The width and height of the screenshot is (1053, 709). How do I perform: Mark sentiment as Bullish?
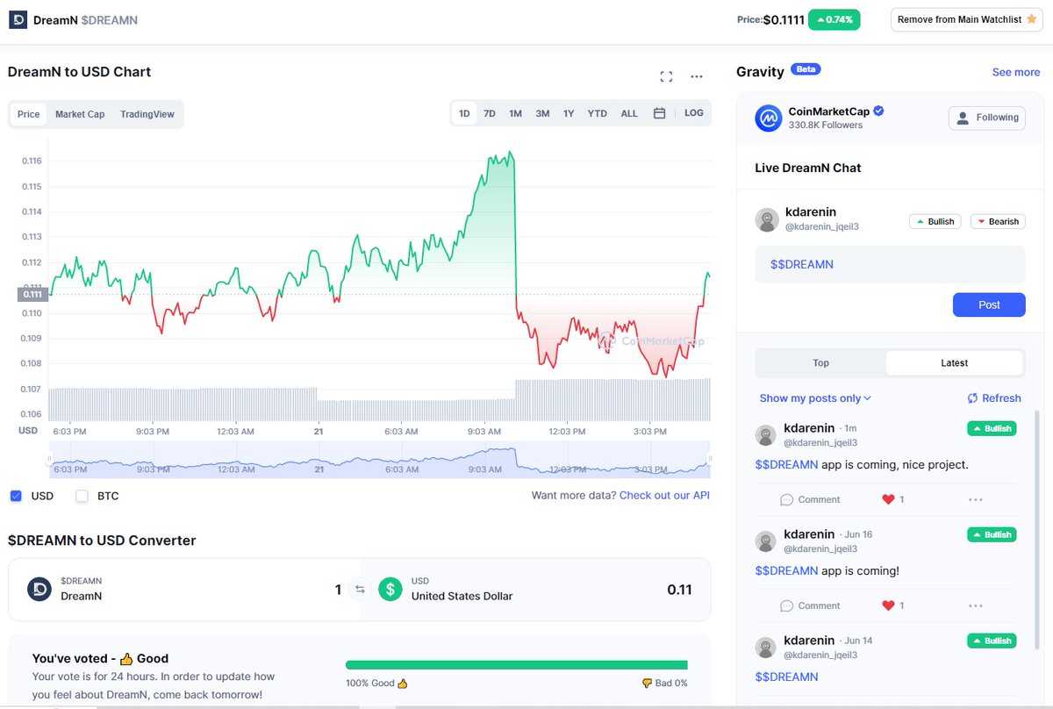(x=935, y=221)
